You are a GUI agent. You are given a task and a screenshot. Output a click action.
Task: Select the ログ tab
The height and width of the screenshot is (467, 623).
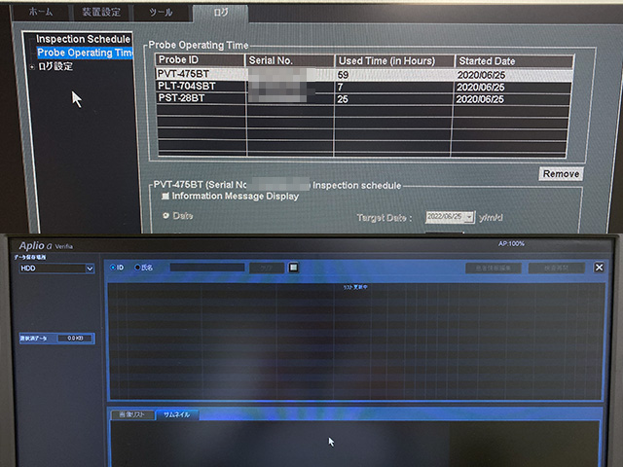point(221,13)
